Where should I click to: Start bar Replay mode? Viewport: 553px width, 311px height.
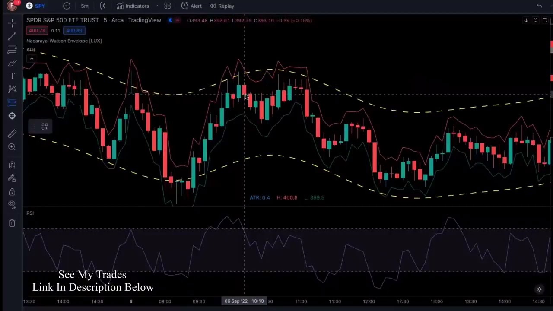point(222,6)
